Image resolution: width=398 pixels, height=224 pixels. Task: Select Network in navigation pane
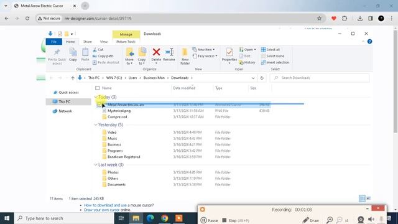tap(62, 111)
